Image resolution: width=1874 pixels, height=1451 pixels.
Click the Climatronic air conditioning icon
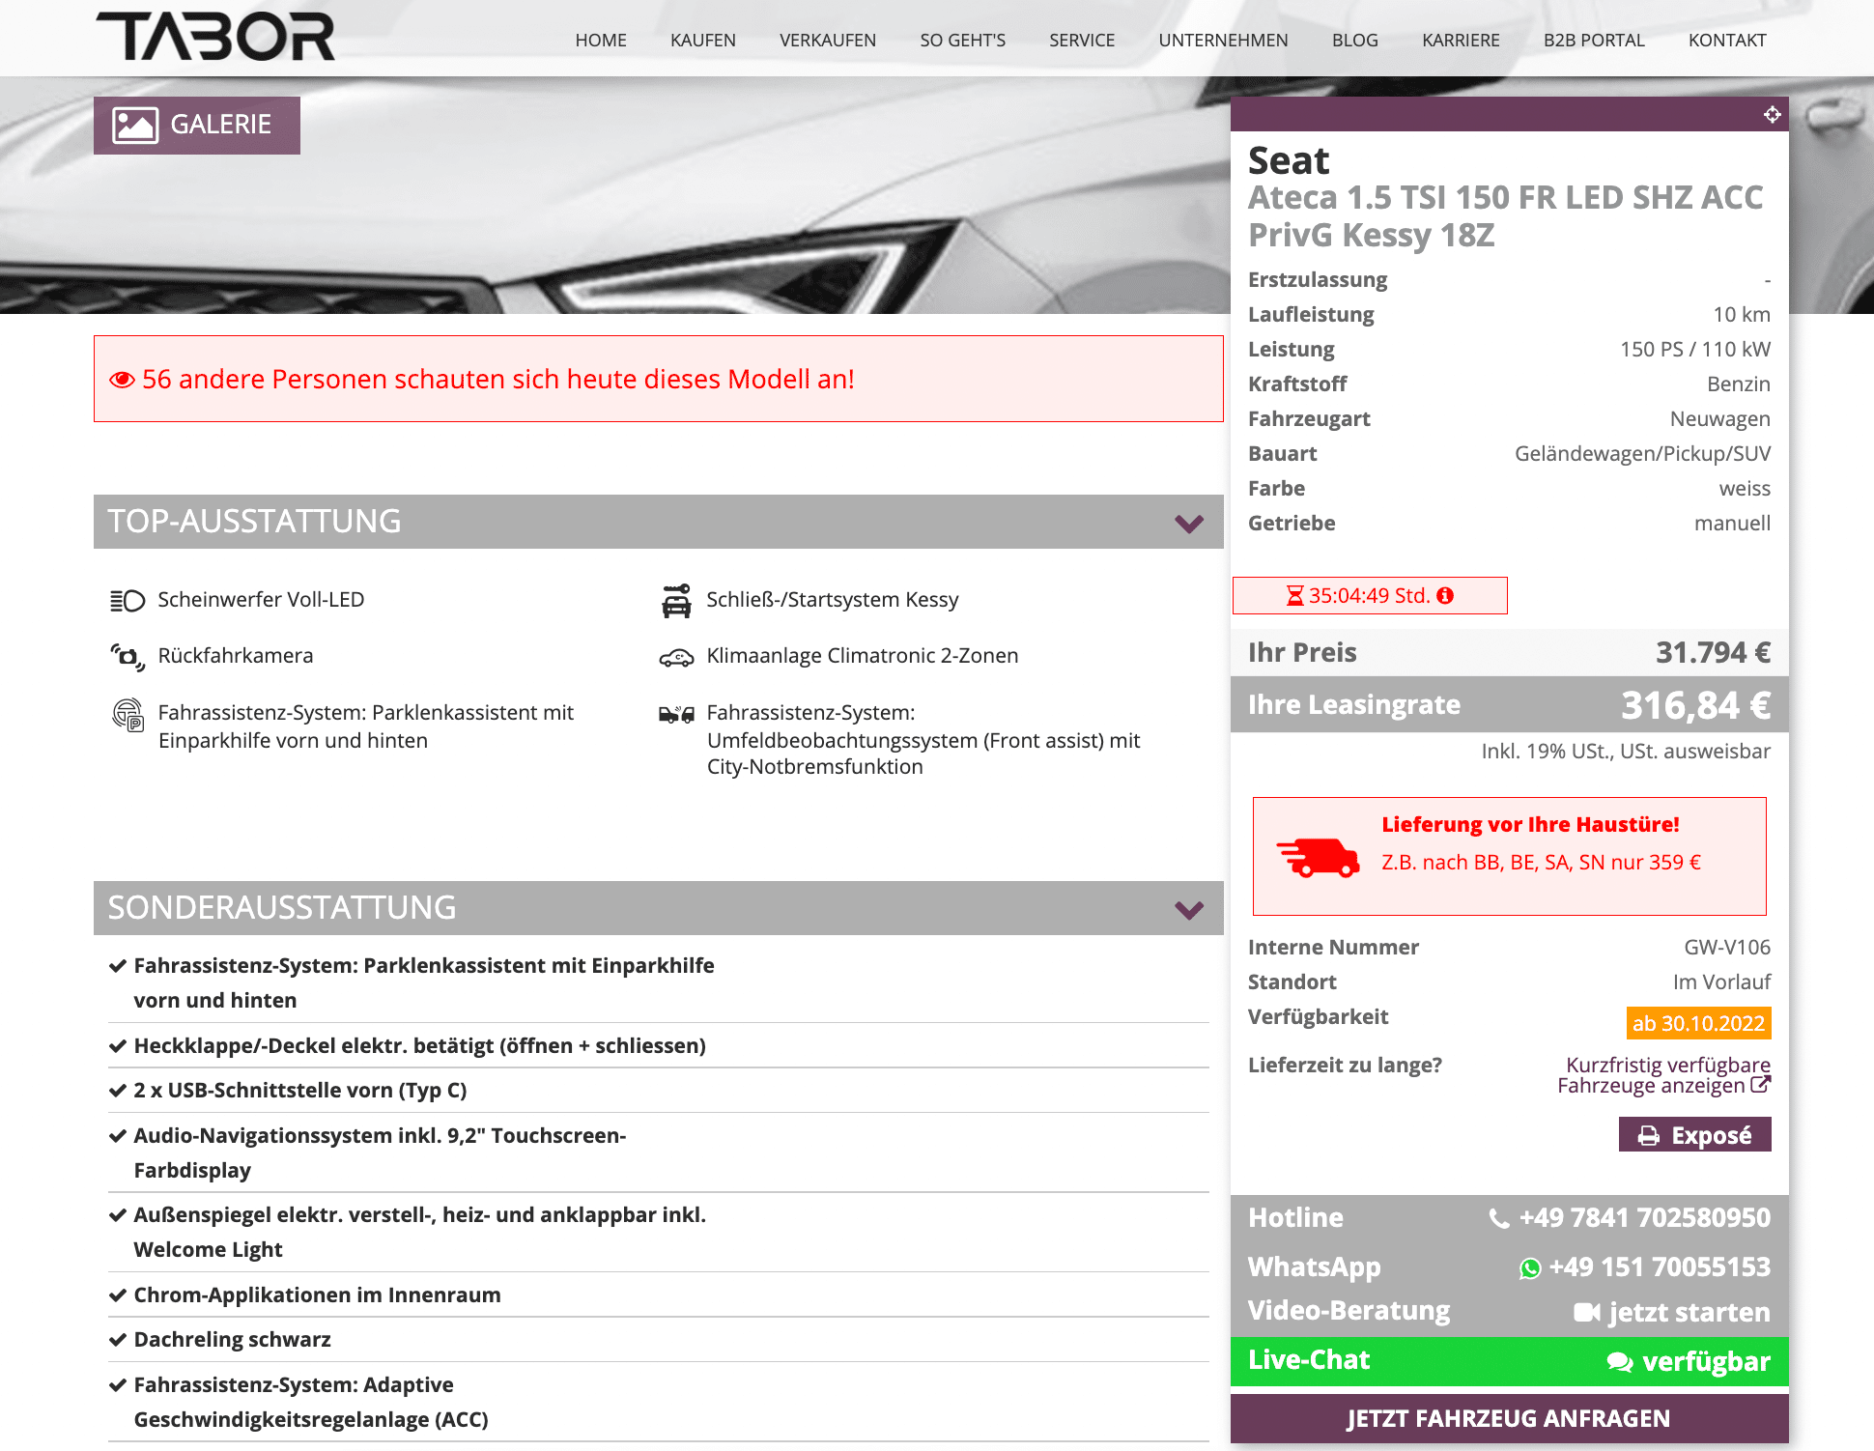coord(676,658)
